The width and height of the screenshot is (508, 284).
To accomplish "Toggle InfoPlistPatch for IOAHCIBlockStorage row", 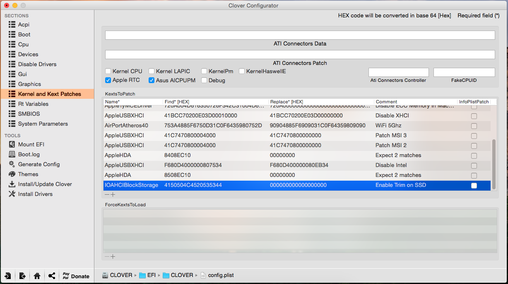I will (x=474, y=186).
